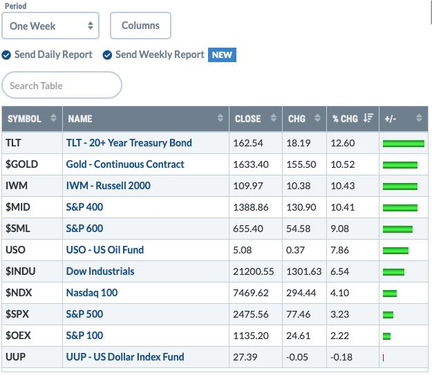This screenshot has width=432, height=375.
Task: Click the percent change 10.43
Action: click(x=343, y=186)
